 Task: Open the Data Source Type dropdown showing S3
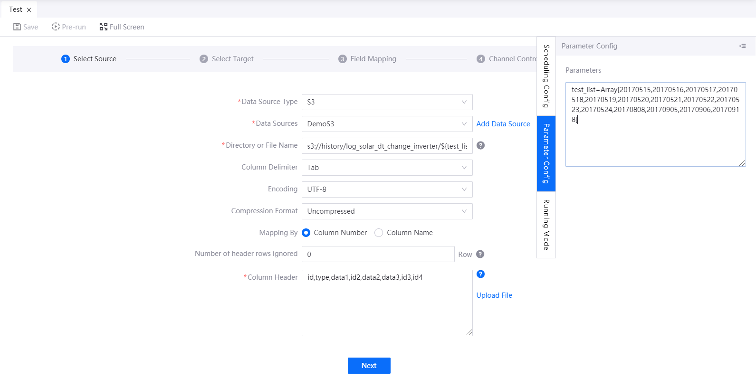tap(387, 102)
